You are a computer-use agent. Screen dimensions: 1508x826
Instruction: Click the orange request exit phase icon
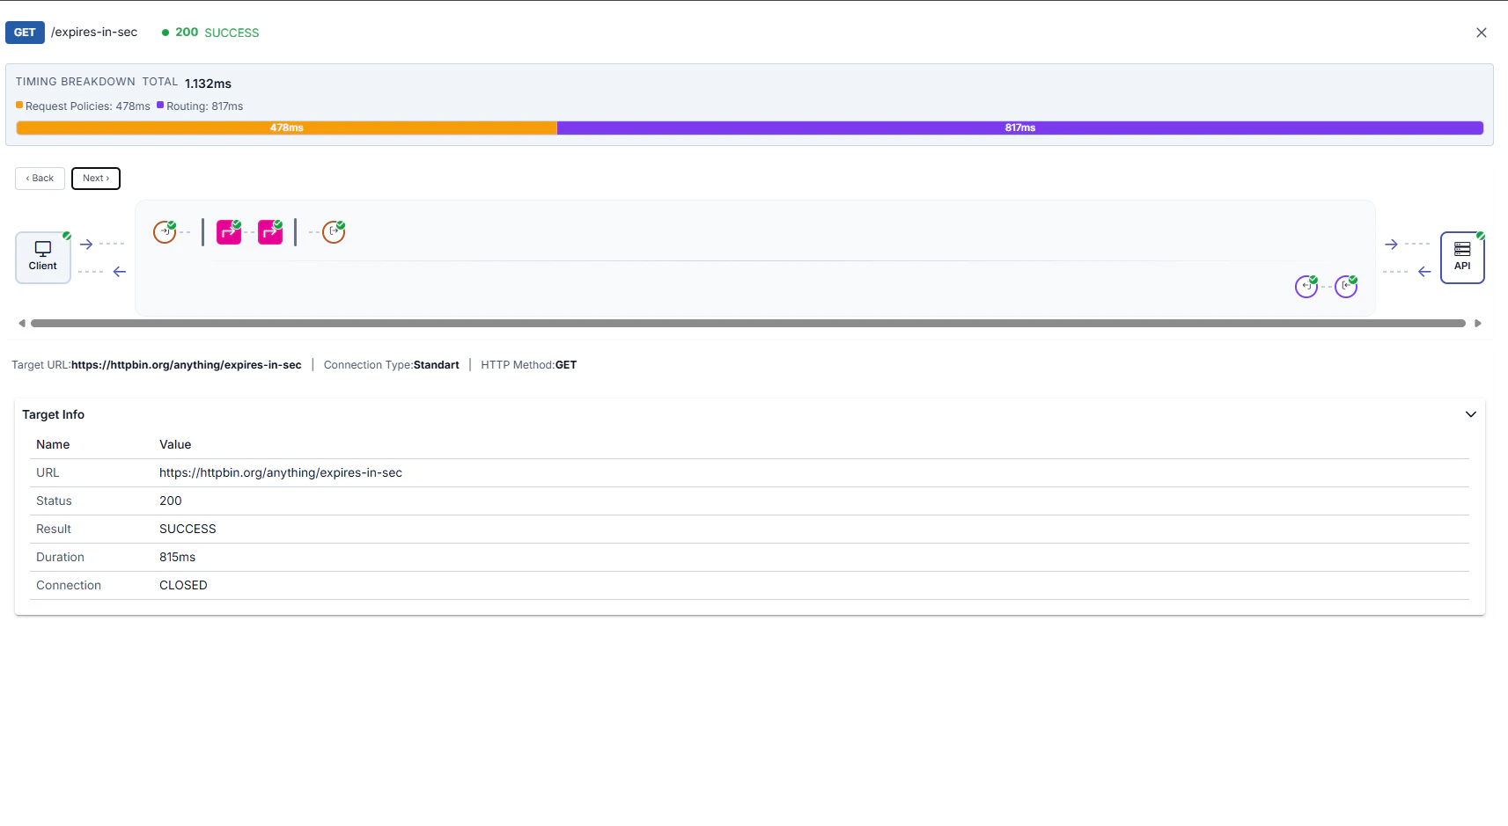pos(333,230)
